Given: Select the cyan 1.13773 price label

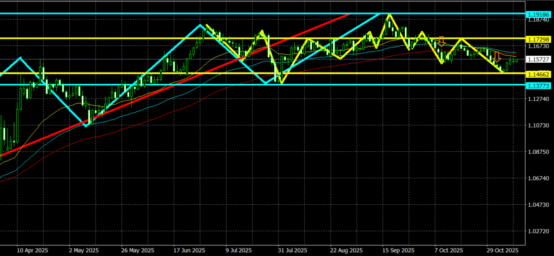Looking at the screenshot, I should [x=538, y=85].
